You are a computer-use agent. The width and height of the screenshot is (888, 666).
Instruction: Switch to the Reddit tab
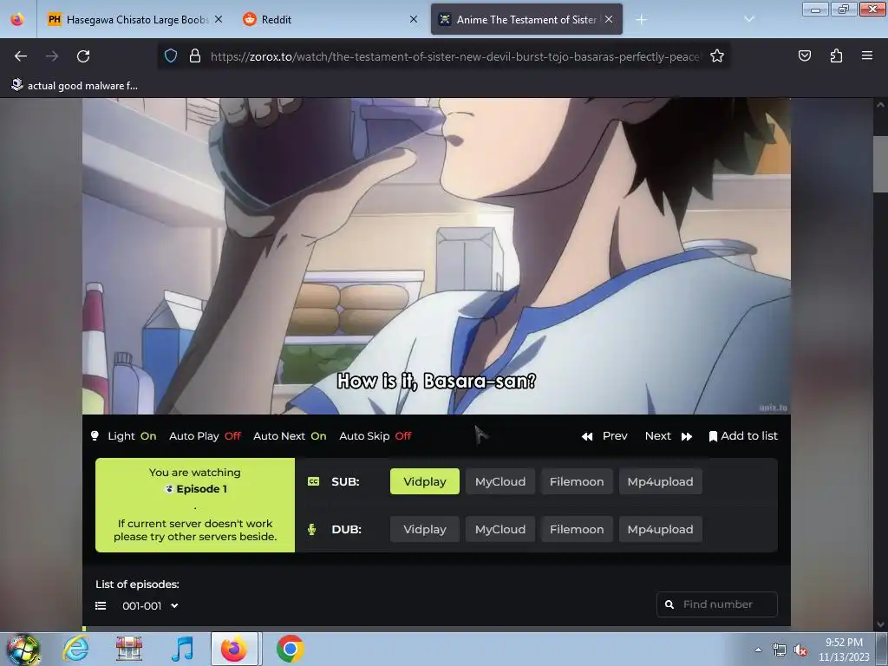click(x=330, y=20)
